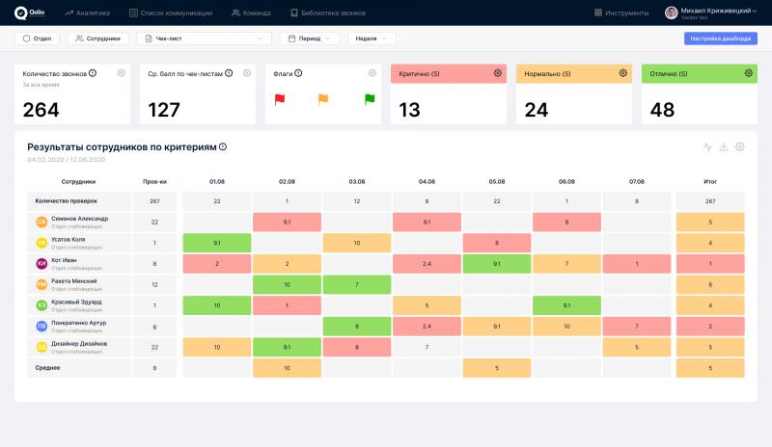Click info icon beside results table title
Screen dimensions: 772x447
tap(223, 146)
